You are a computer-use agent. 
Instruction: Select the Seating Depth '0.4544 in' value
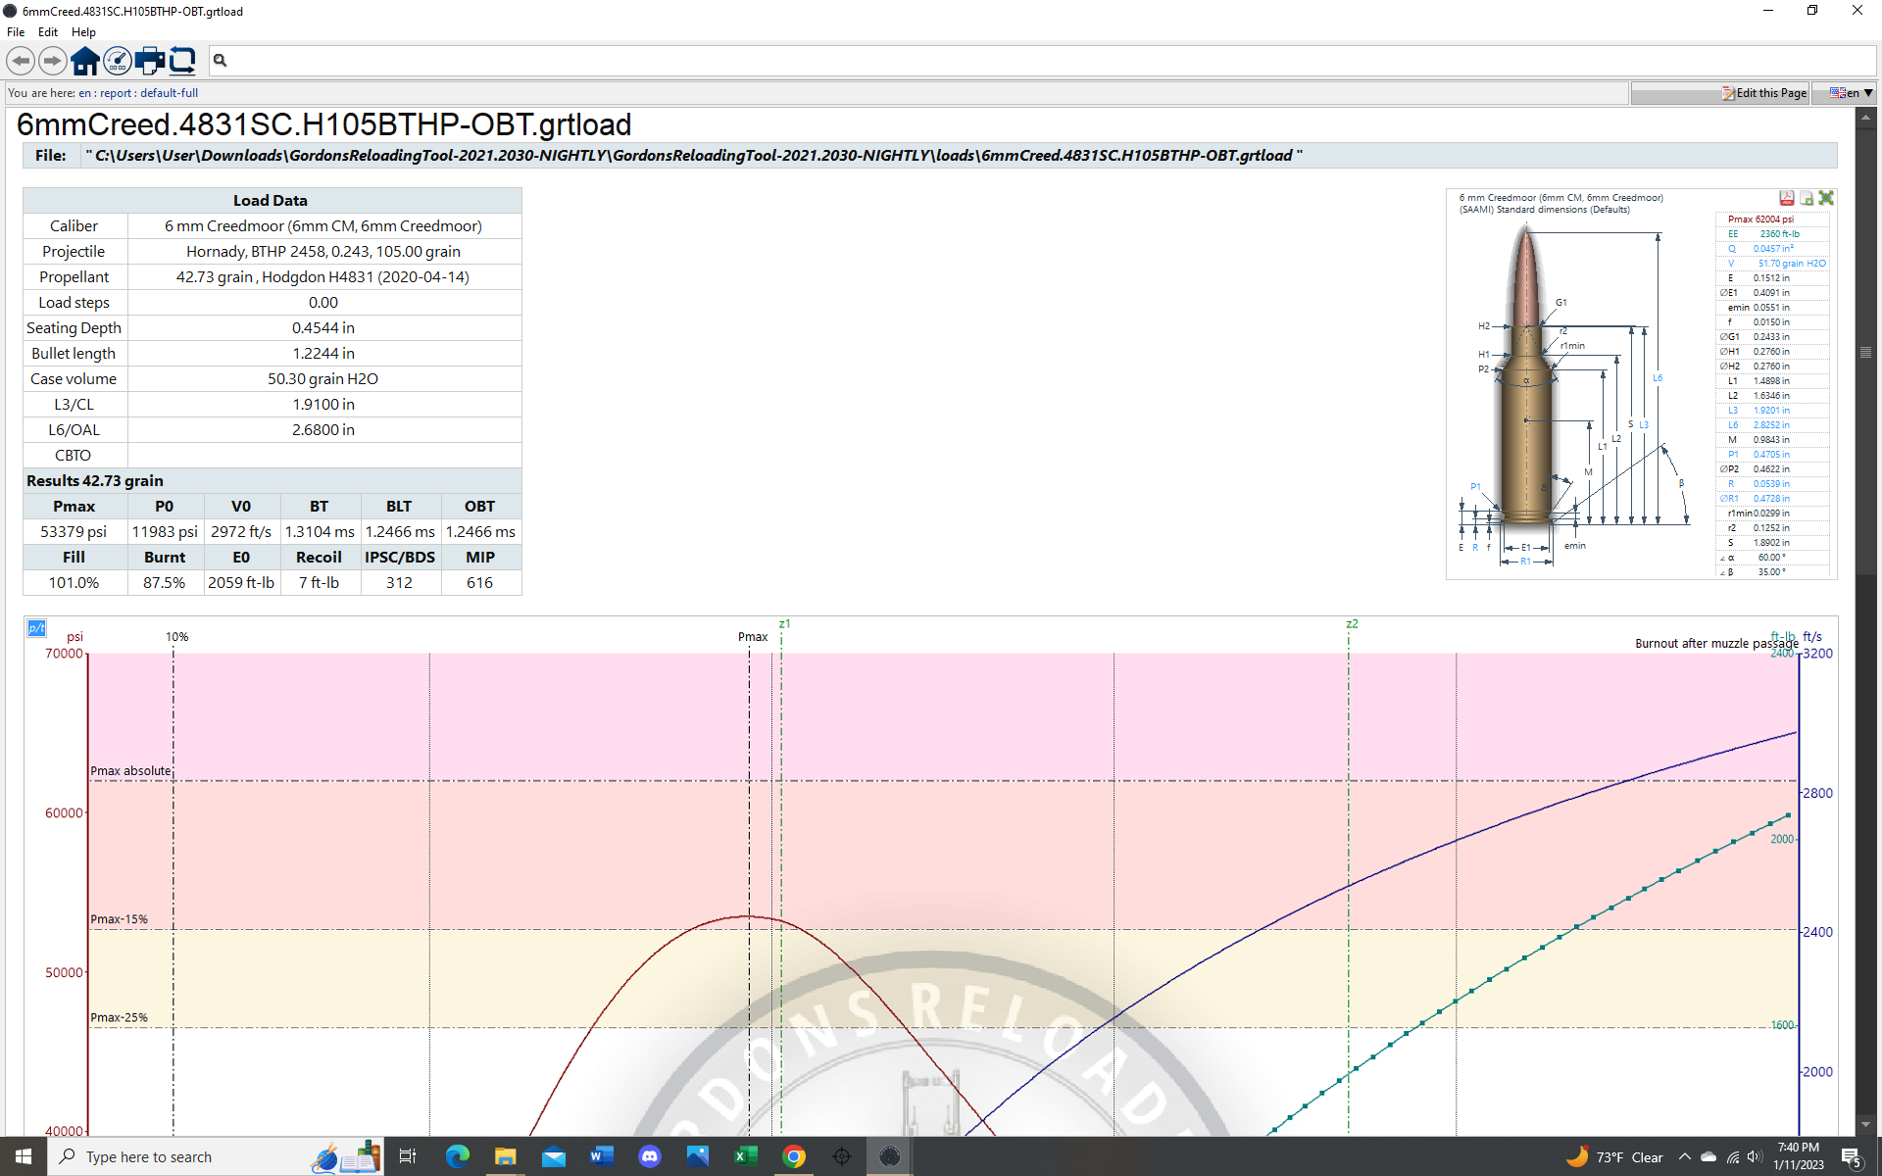323,328
